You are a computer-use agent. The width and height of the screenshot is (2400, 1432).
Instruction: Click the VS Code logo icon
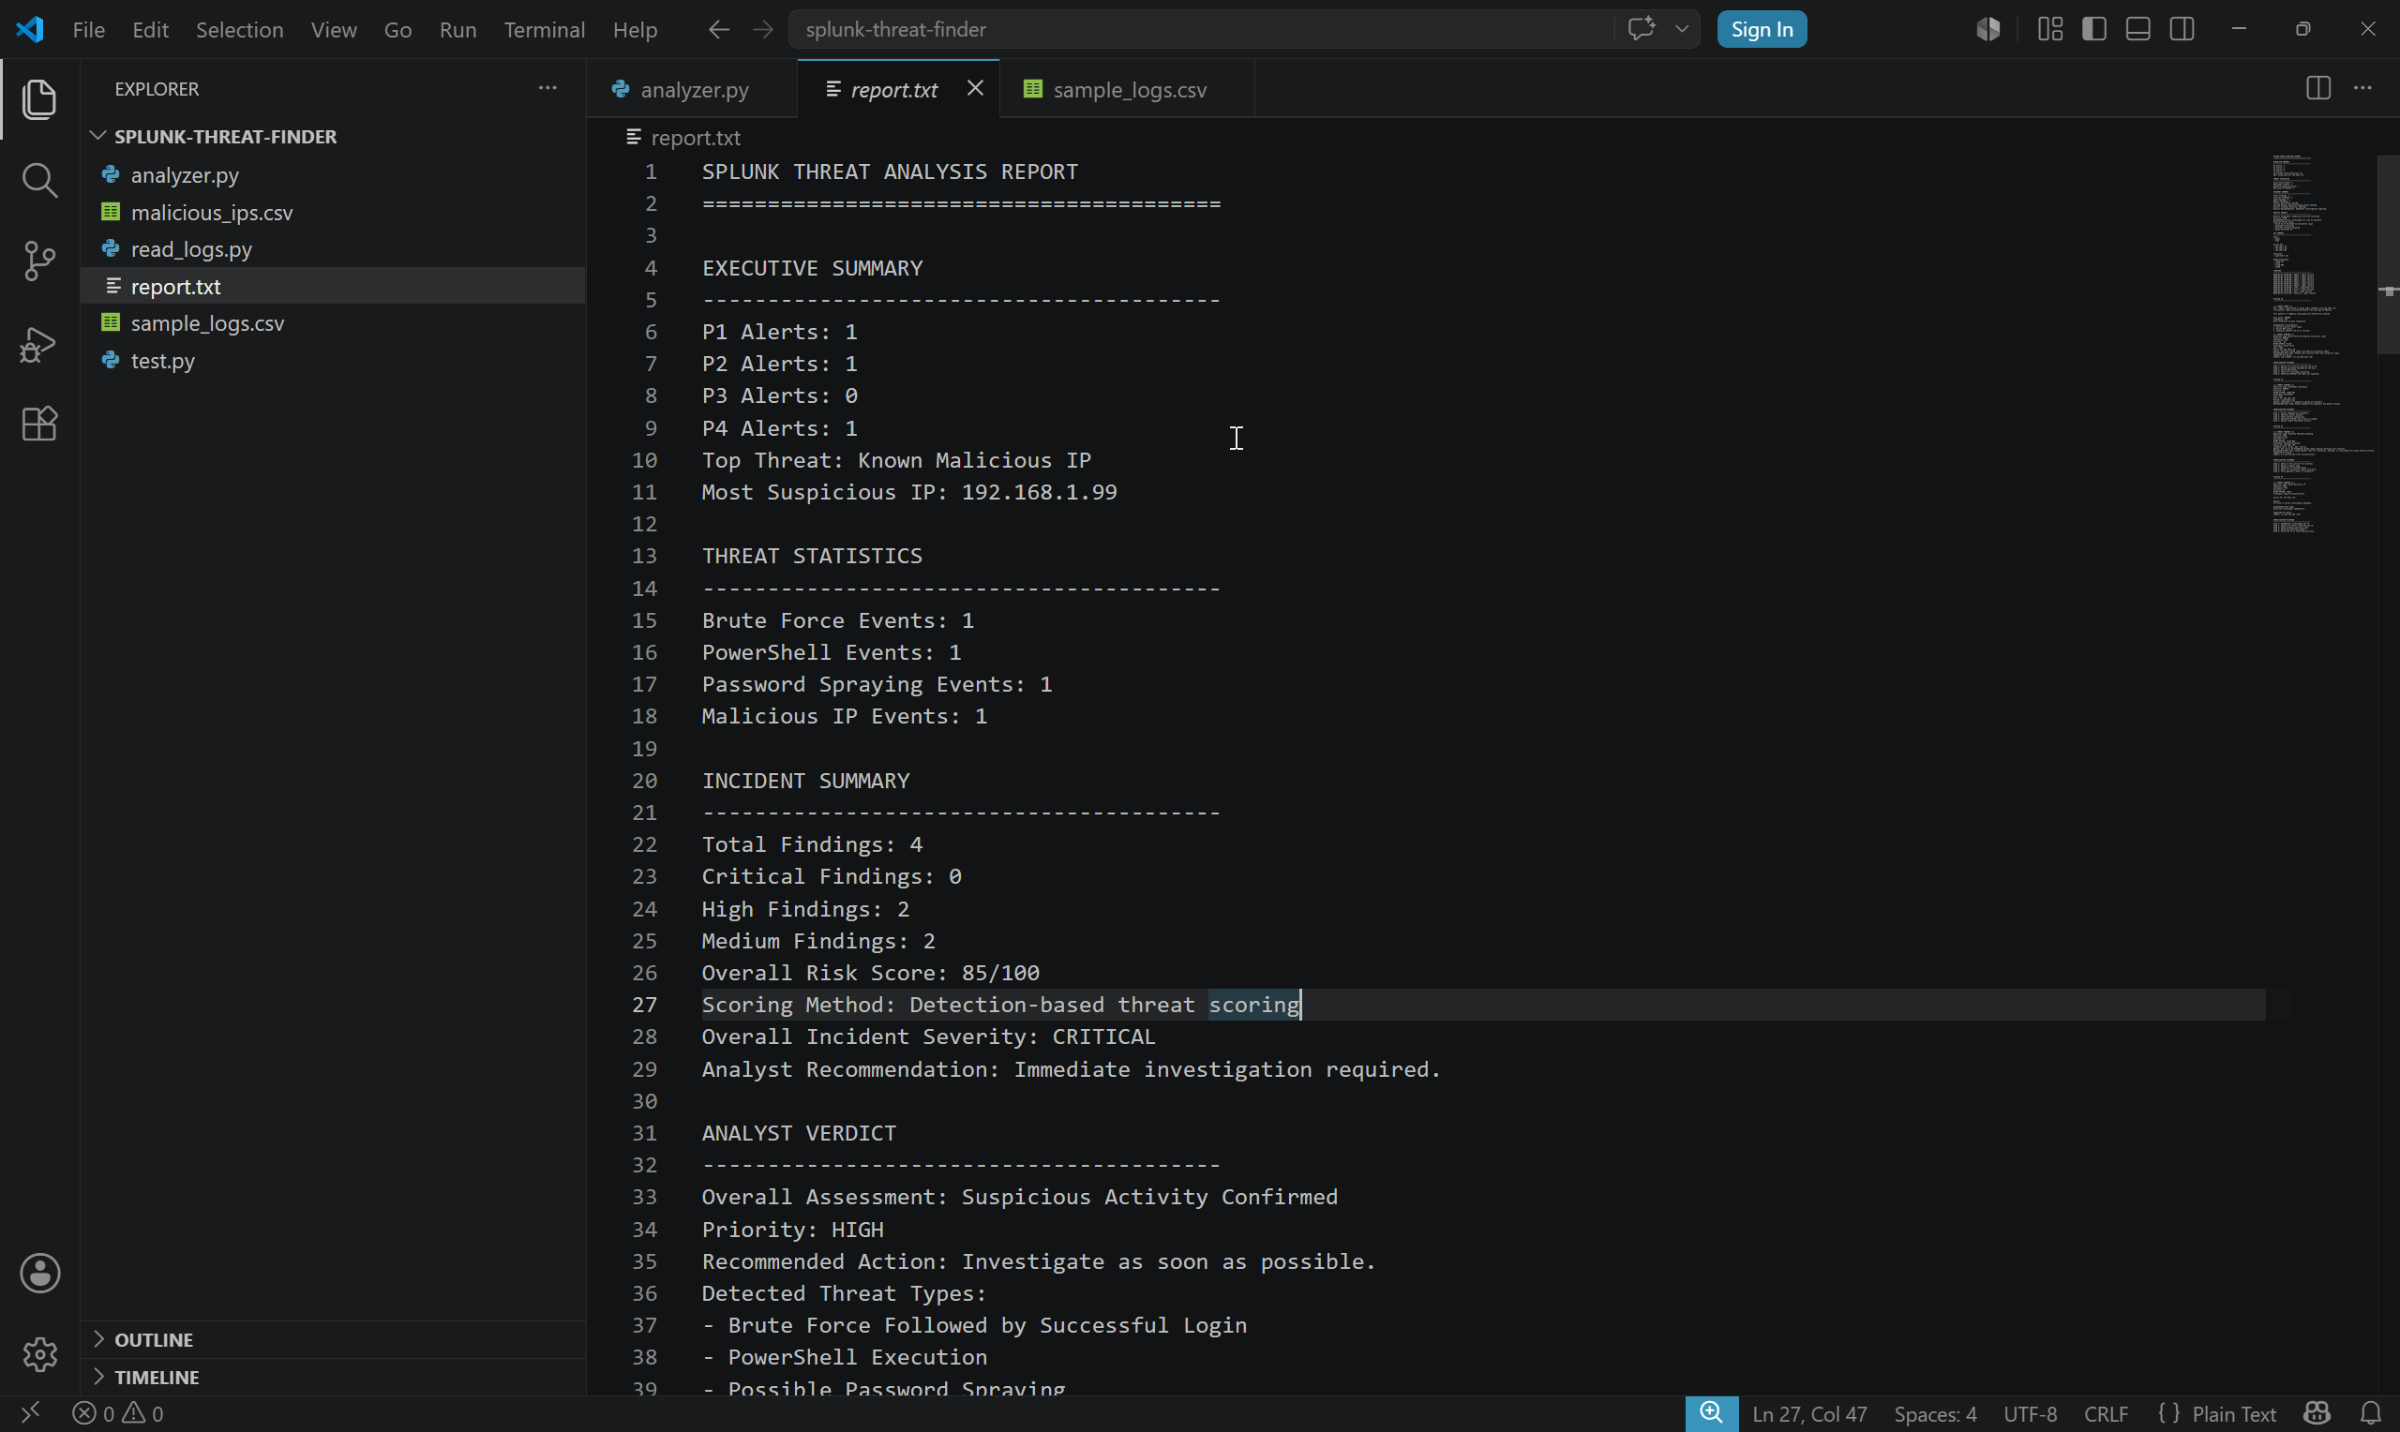[x=30, y=29]
